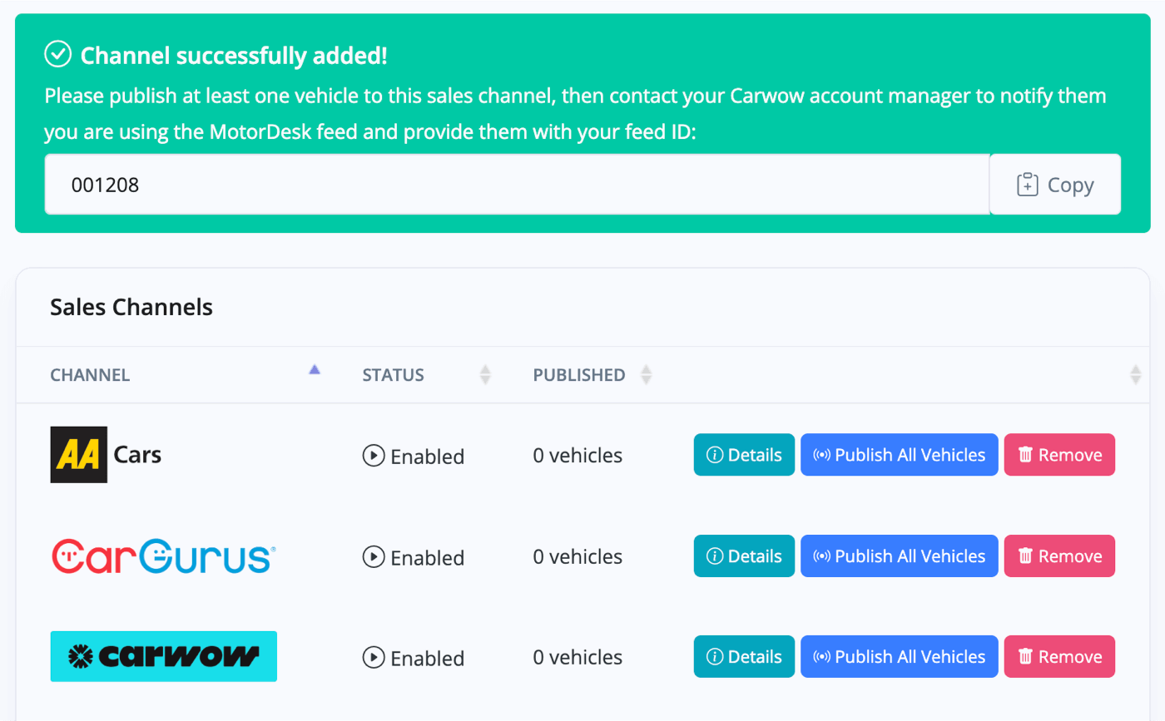Click the AA Cars logo
Image resolution: width=1165 pixels, height=721 pixels.
[x=106, y=455]
